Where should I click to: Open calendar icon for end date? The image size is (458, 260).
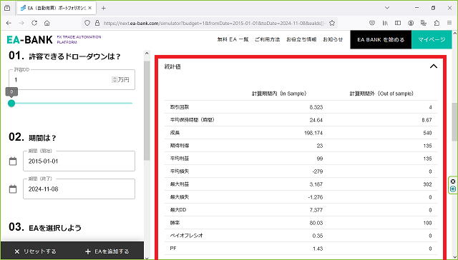pyautogui.click(x=13, y=189)
